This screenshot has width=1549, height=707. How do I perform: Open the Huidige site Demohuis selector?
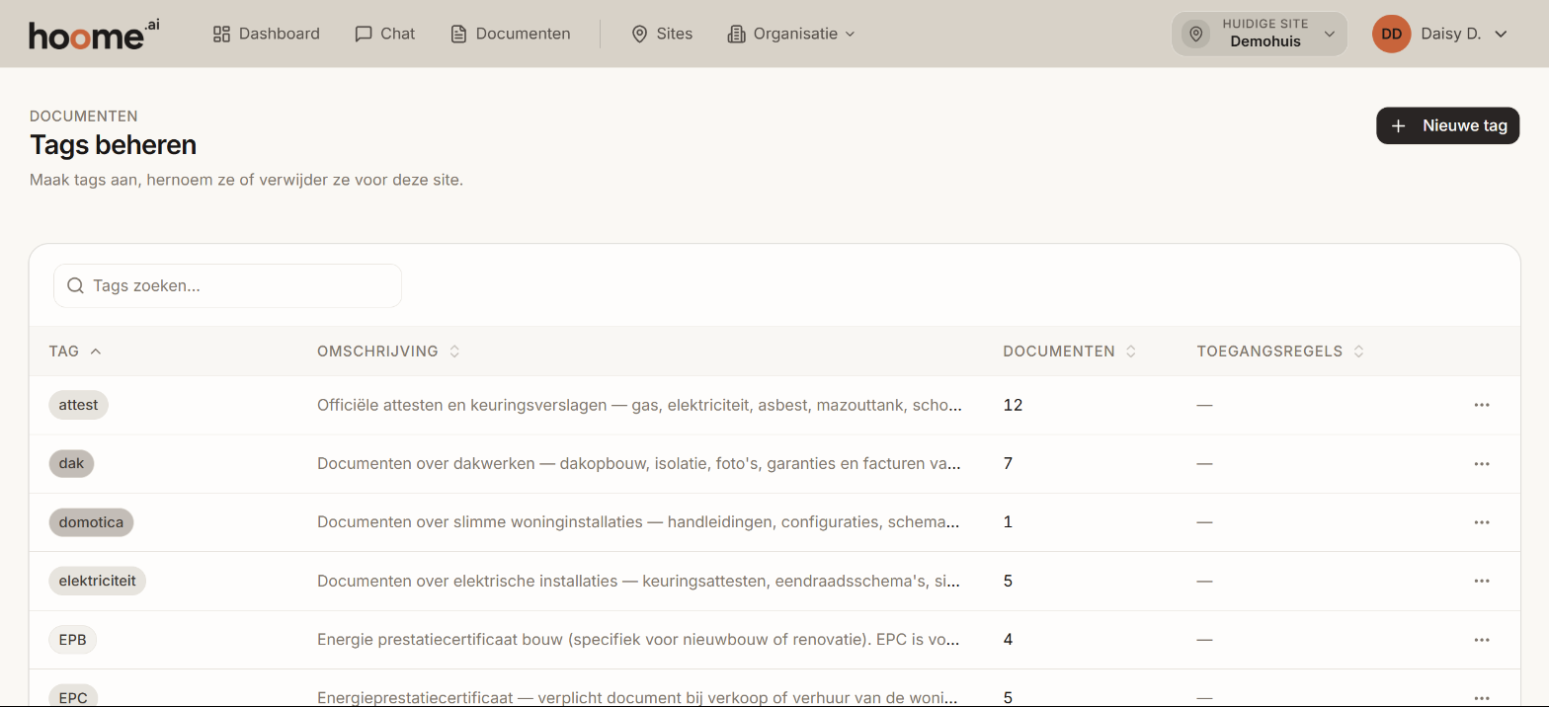pos(1260,34)
